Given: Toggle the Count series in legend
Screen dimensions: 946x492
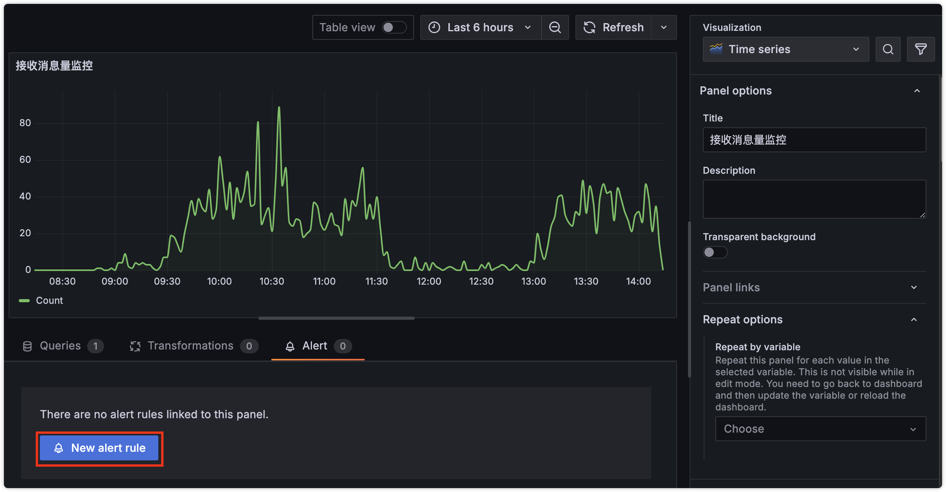Looking at the screenshot, I should pos(49,300).
